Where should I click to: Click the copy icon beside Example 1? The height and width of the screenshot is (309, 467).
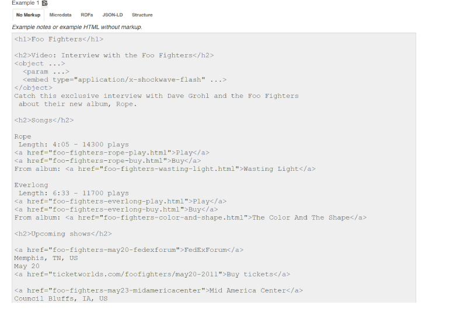click(45, 3)
